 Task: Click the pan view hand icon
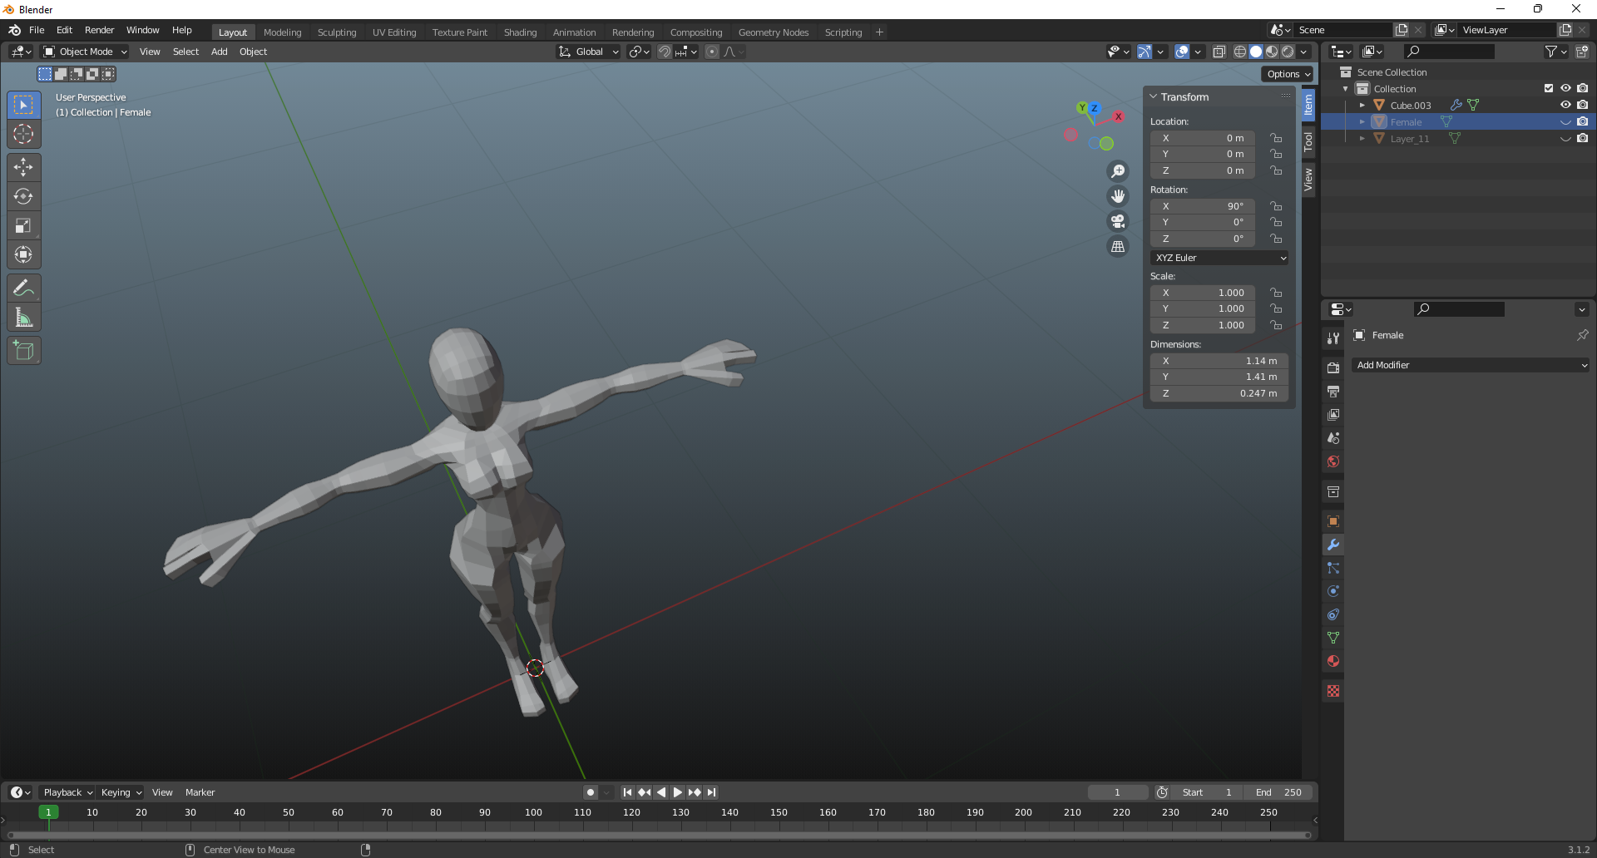(x=1118, y=196)
